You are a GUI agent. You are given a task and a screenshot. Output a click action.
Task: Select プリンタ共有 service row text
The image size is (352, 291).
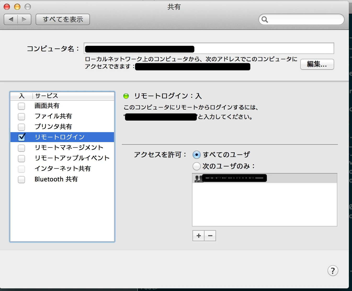point(53,127)
